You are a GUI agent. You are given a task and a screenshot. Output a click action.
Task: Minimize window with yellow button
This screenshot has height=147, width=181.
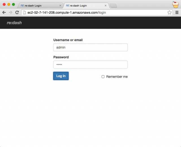tap(9, 5)
